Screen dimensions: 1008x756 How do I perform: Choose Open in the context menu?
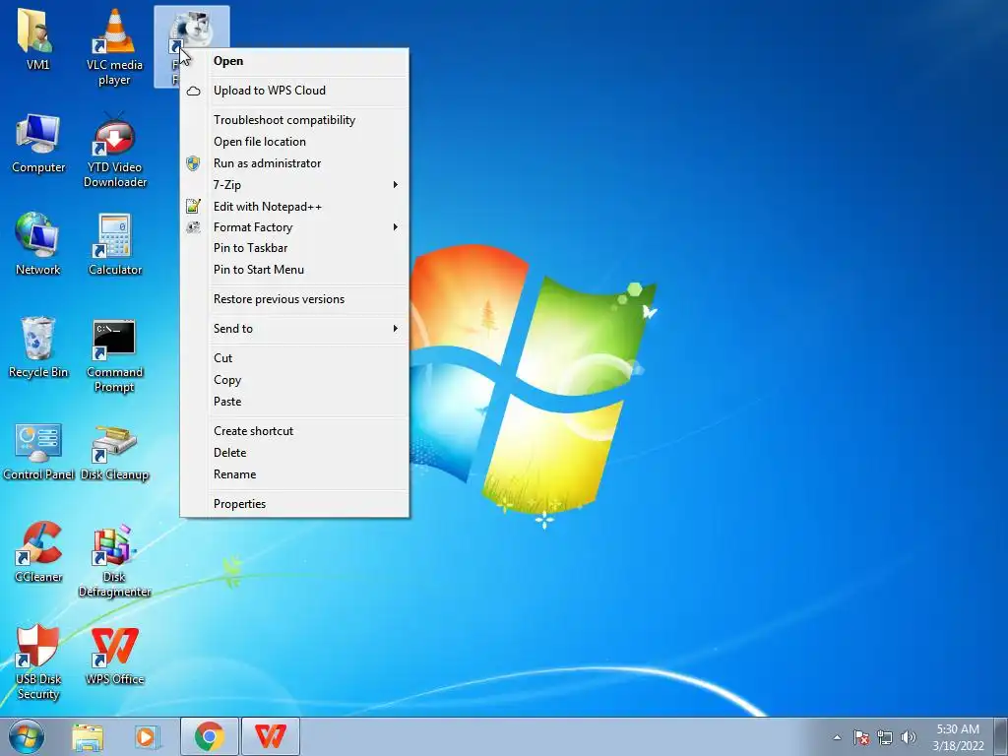(x=294, y=61)
